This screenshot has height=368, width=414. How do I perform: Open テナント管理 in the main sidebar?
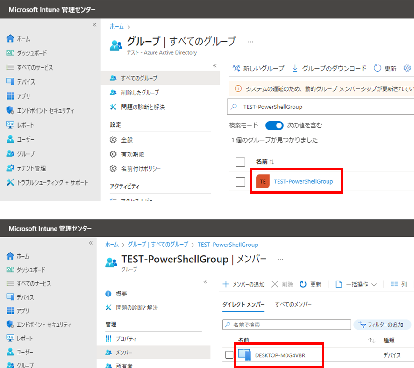coord(26,168)
